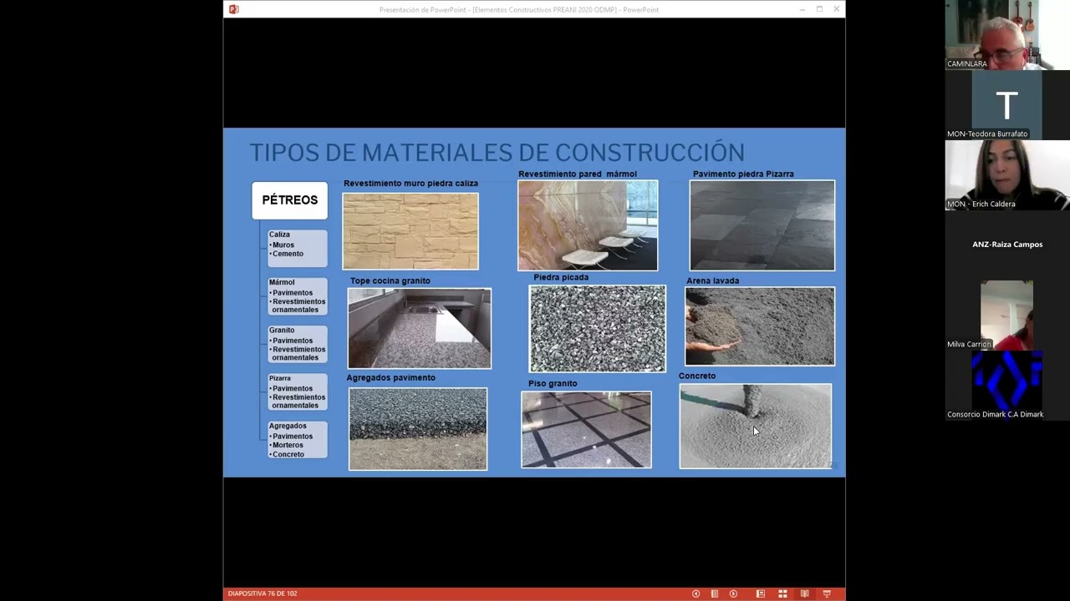
Task: Click 'Concreto' caption above cement image
Action: pyautogui.click(x=697, y=376)
